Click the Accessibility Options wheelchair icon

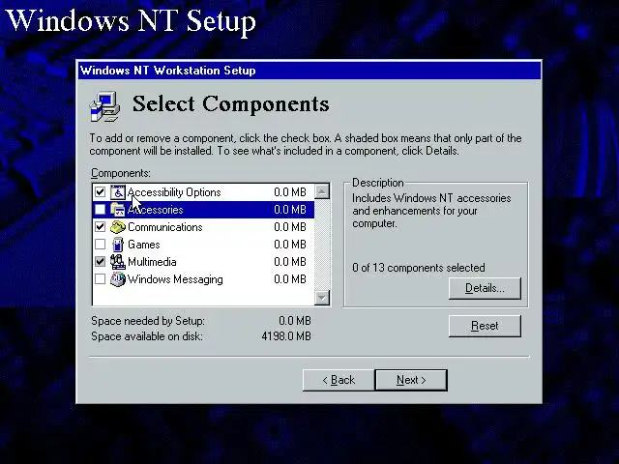tap(118, 192)
